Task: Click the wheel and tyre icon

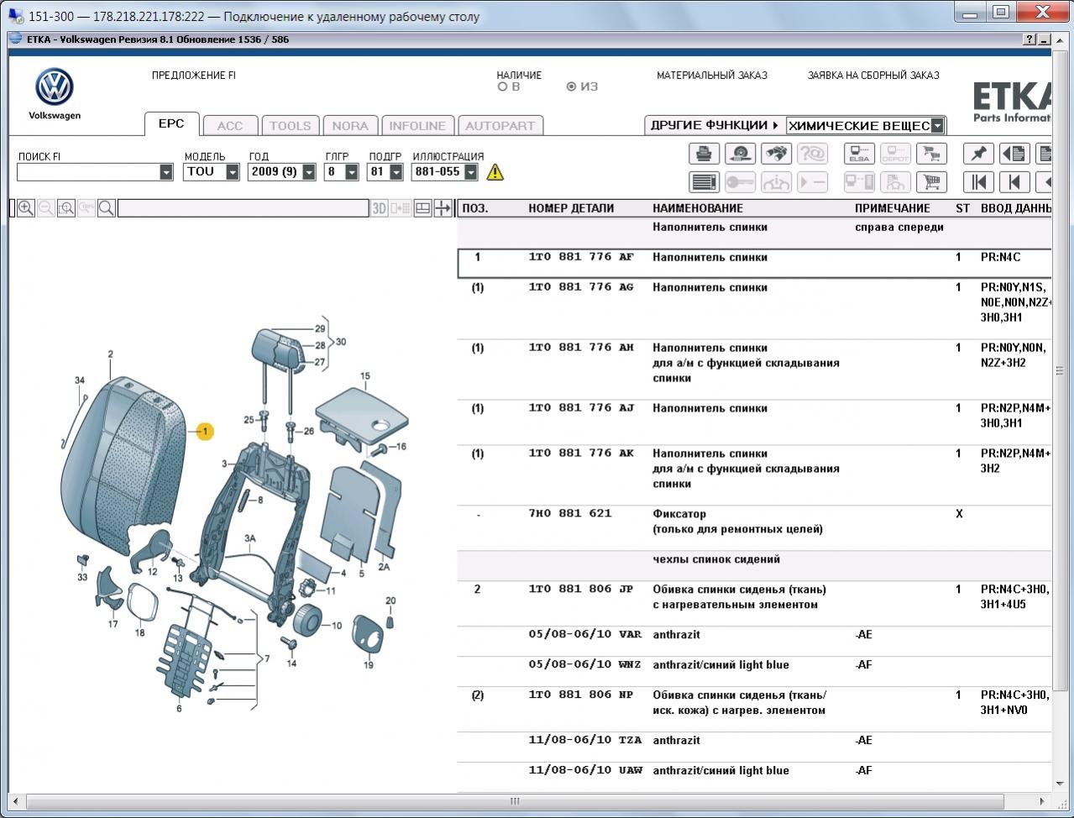Action: [x=740, y=154]
